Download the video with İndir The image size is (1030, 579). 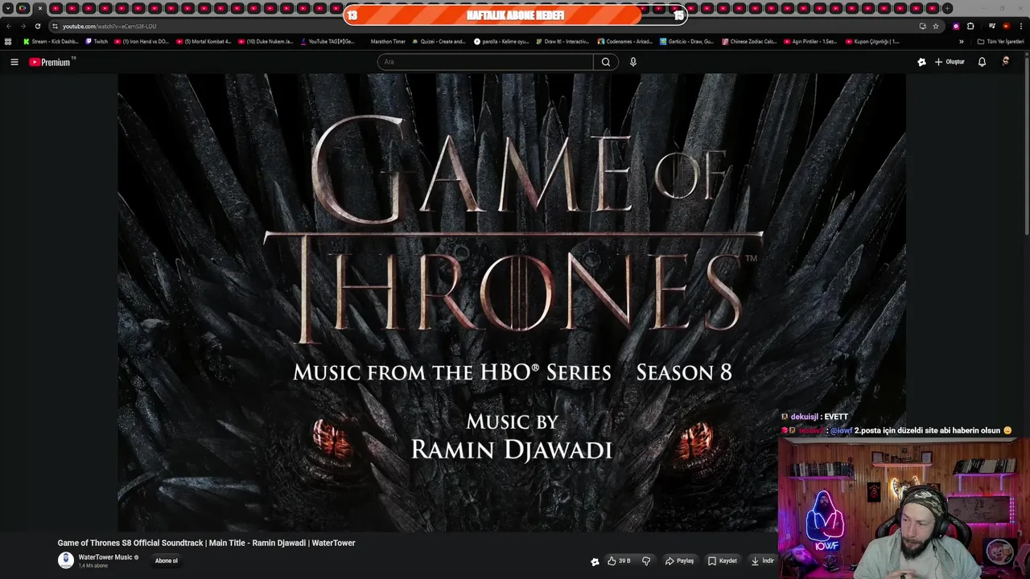click(x=763, y=561)
